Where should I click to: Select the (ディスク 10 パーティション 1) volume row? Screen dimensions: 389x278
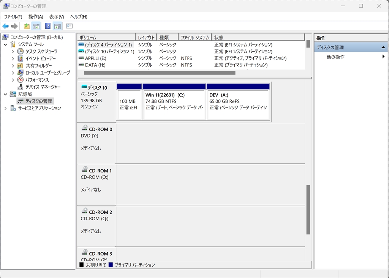(191, 51)
